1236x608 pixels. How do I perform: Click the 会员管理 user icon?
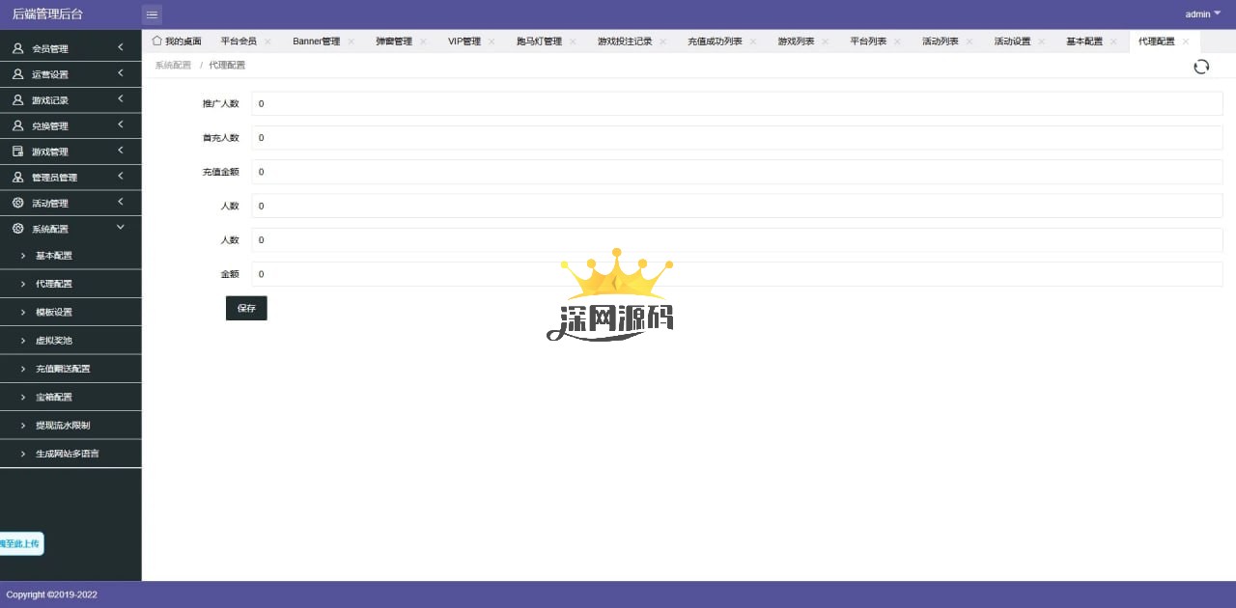[17, 48]
